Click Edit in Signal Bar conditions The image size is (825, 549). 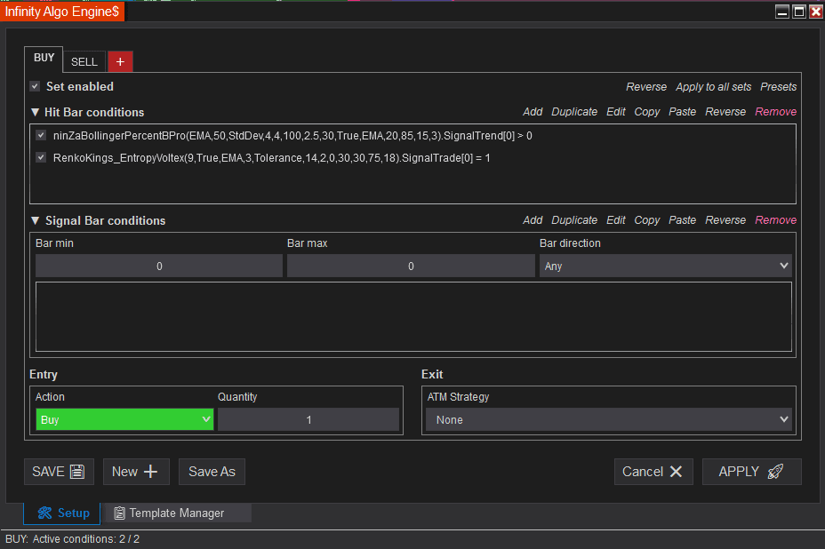[615, 220]
